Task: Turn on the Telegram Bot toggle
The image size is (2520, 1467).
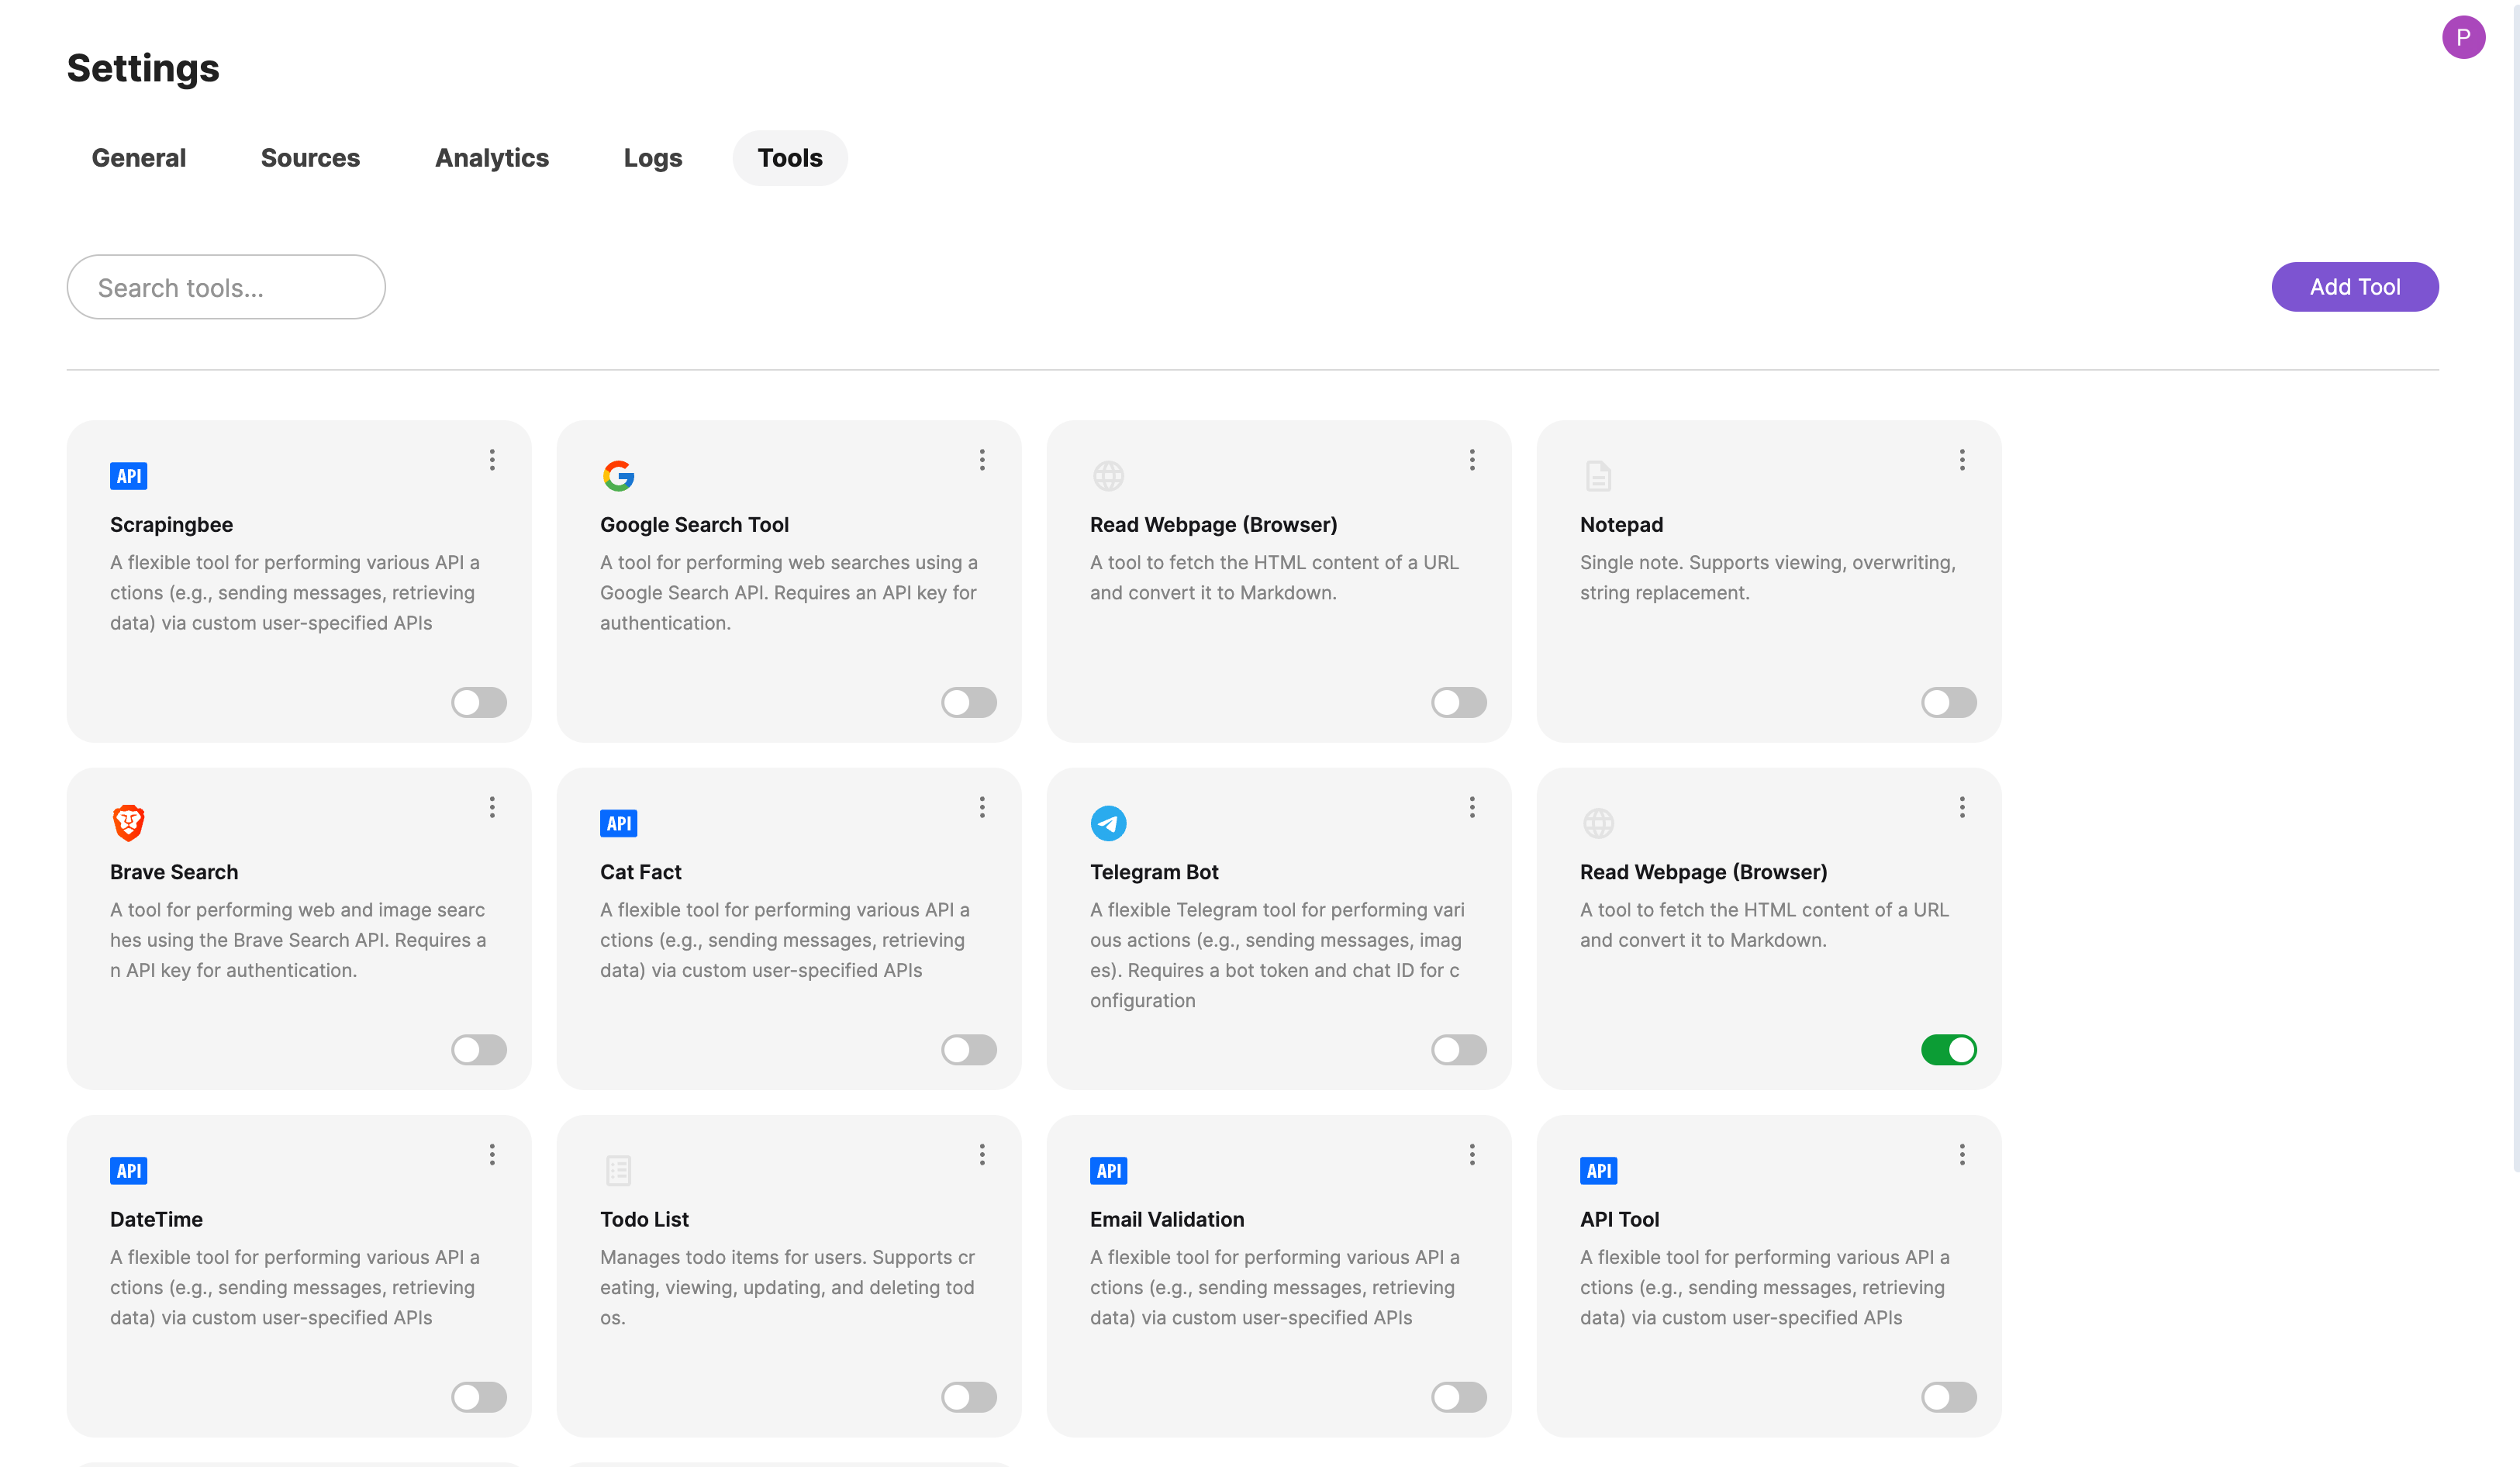Action: 1458,1049
